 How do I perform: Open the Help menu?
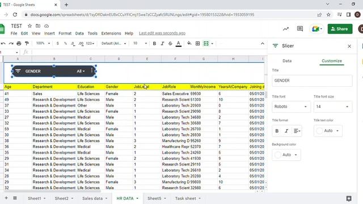click(x=129, y=33)
